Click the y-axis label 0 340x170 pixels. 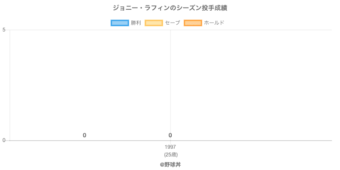(x=4, y=140)
